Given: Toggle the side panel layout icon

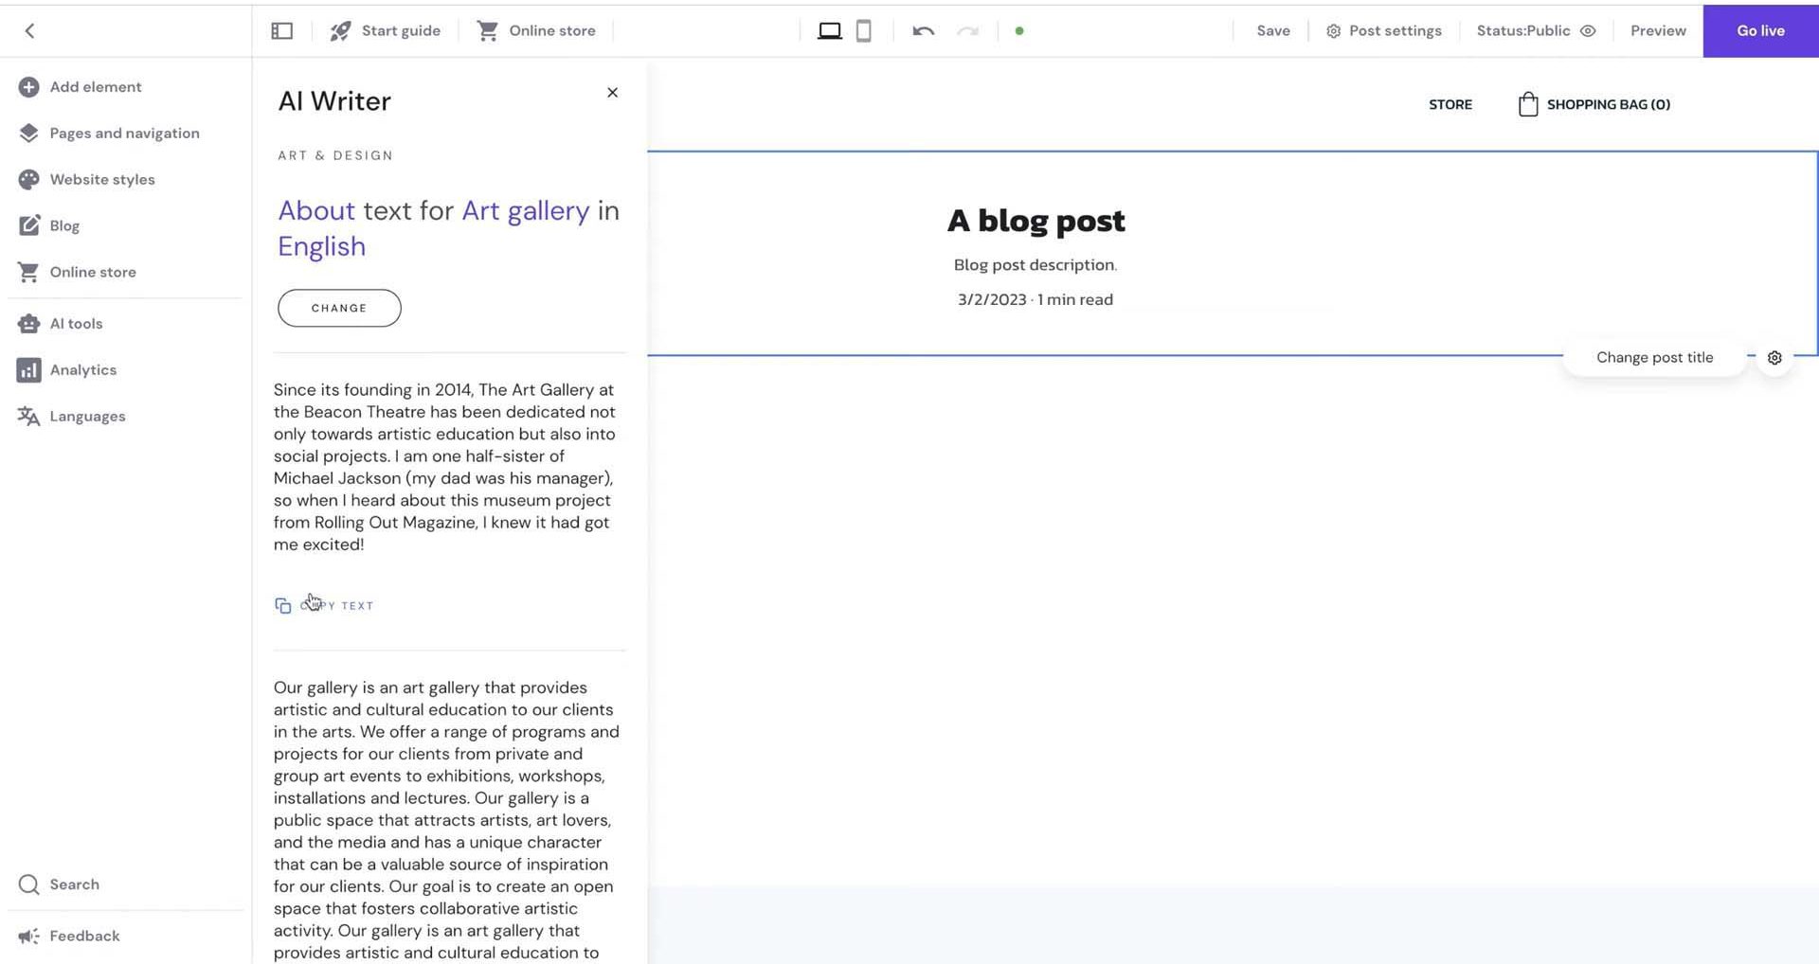Looking at the screenshot, I should (x=281, y=30).
